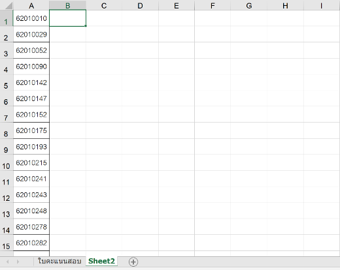The image size is (340, 270).
Task: Click the fill handle of cell B1
Action: click(86, 26)
